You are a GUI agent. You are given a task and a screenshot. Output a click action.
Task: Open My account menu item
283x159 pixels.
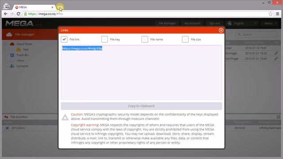(192, 23)
